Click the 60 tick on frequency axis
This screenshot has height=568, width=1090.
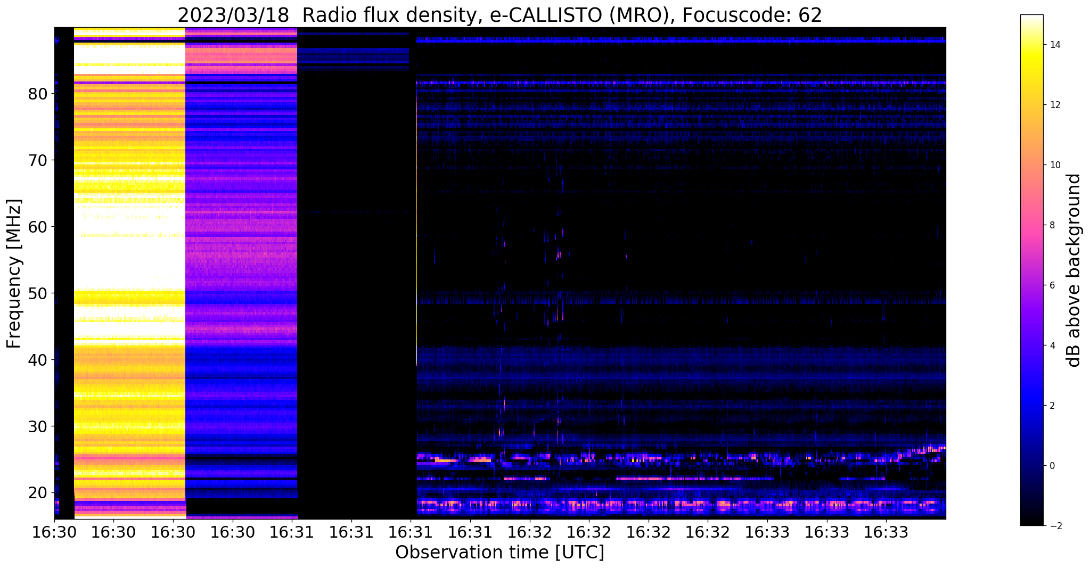[37, 227]
